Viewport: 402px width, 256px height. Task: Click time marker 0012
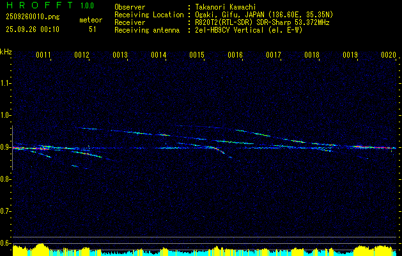pos(82,55)
